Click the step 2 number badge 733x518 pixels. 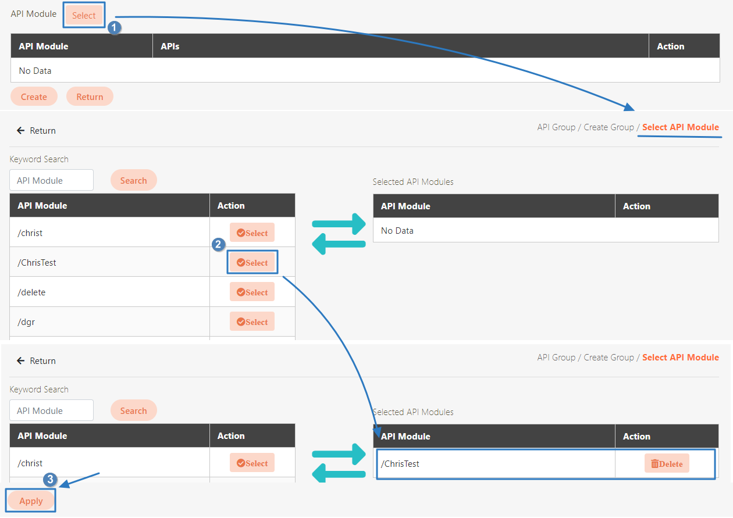(219, 245)
